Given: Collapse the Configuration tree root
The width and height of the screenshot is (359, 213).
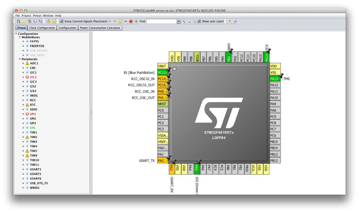Looking at the screenshot, I should 16,34.
